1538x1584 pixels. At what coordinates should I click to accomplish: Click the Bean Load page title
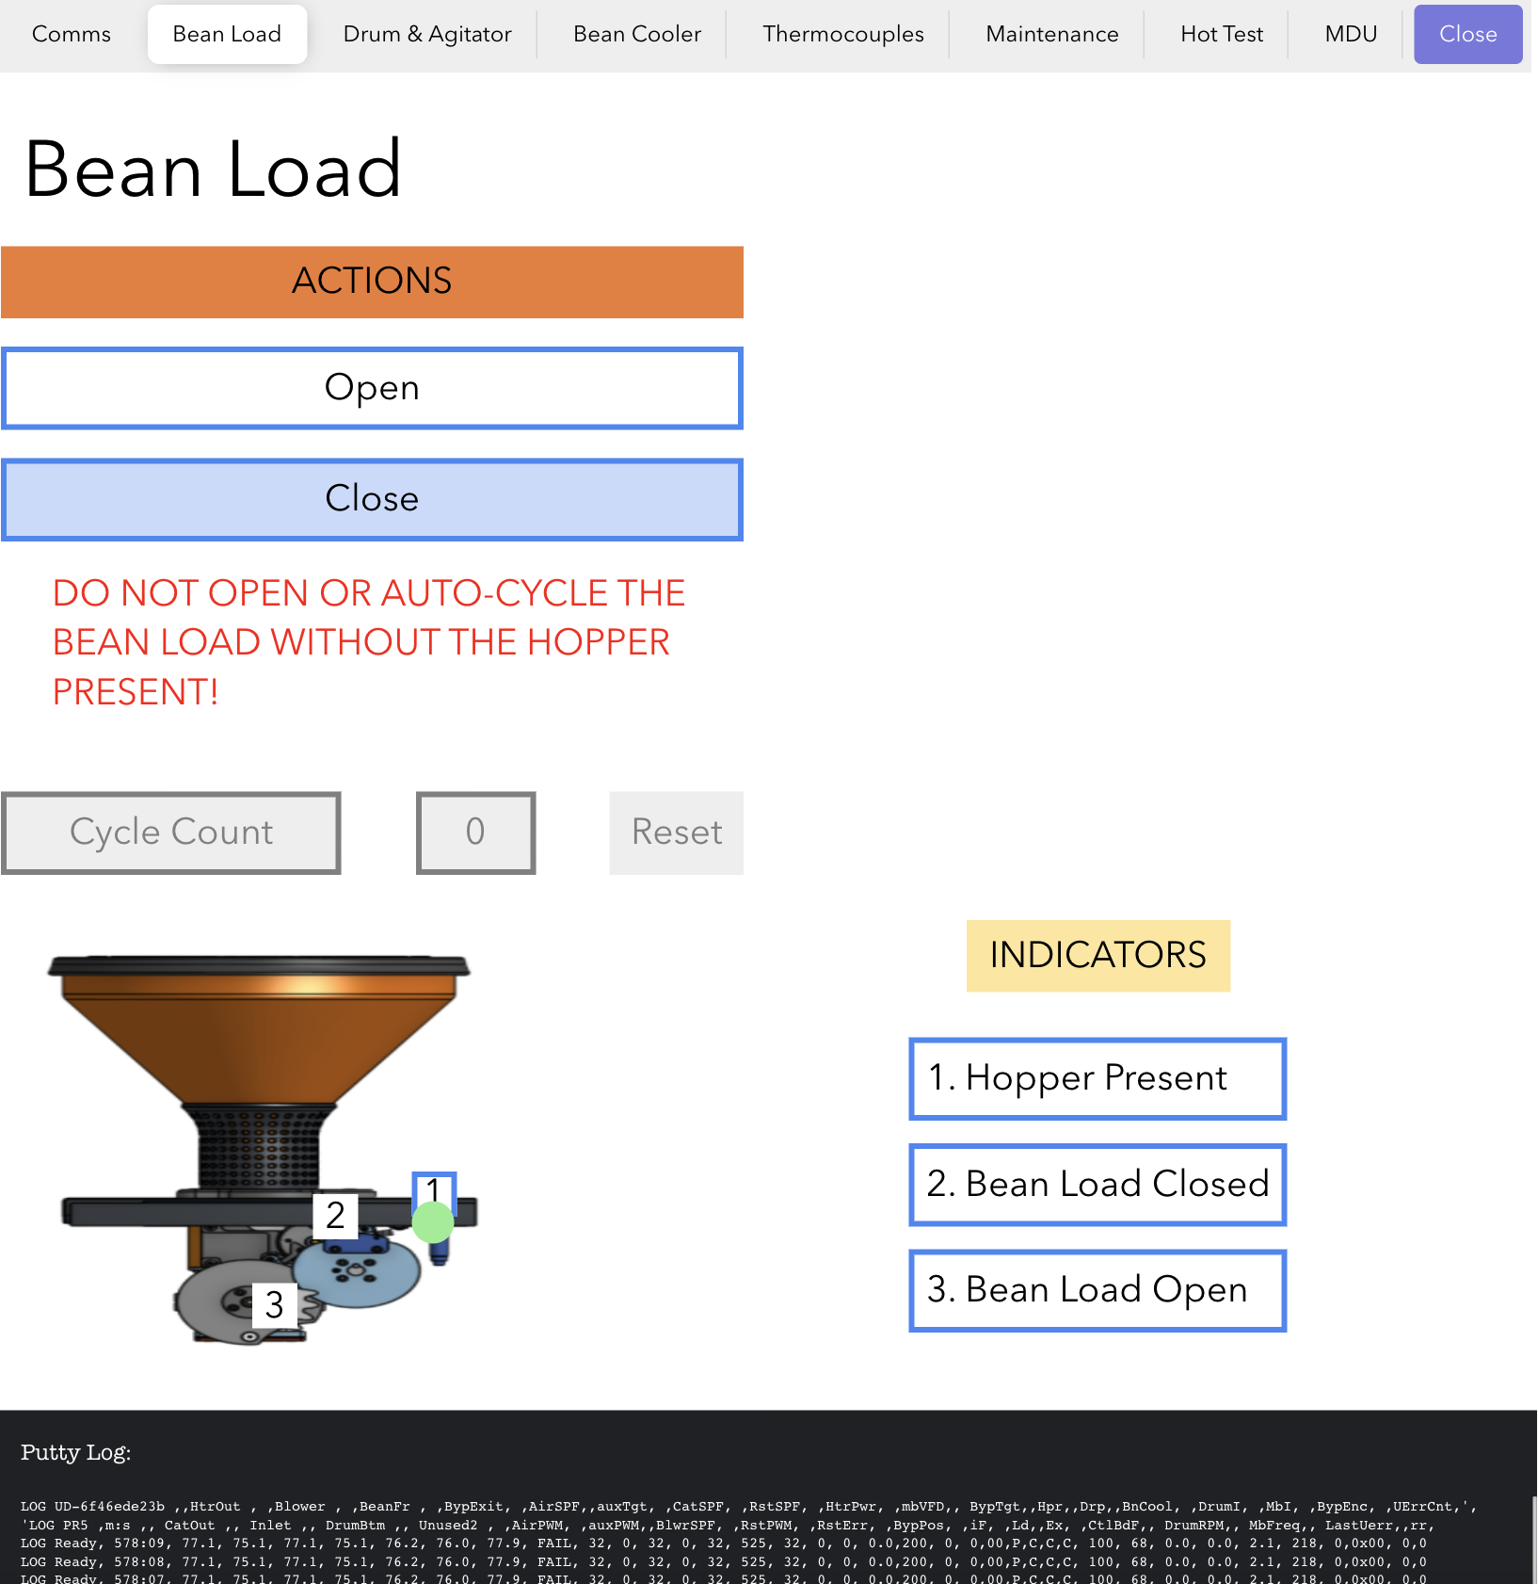(214, 170)
